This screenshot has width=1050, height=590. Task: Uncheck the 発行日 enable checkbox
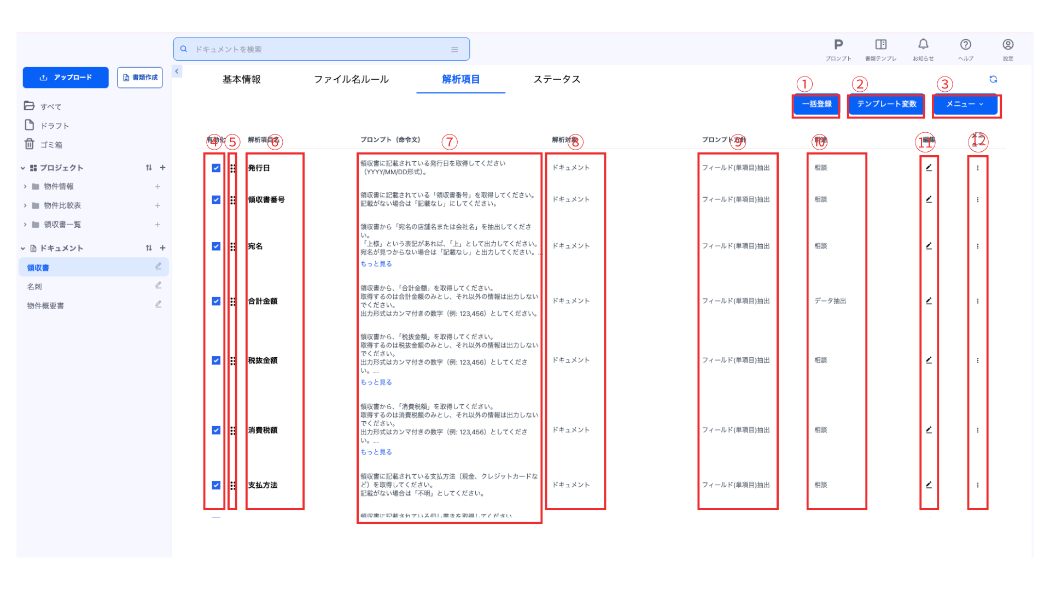pyautogui.click(x=216, y=168)
